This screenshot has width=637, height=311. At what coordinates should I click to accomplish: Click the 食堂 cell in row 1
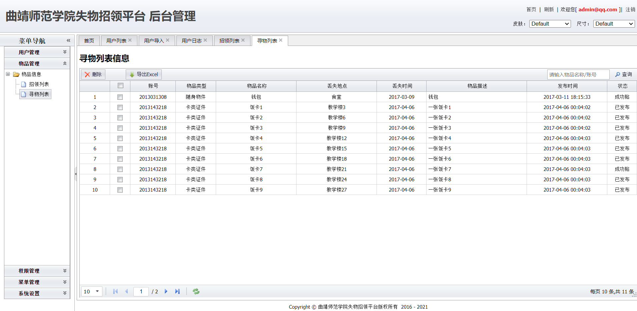337,97
